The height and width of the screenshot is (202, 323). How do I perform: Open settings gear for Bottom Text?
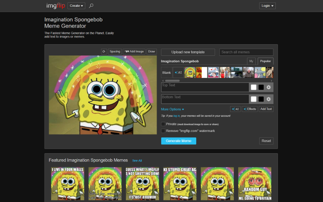click(x=268, y=99)
